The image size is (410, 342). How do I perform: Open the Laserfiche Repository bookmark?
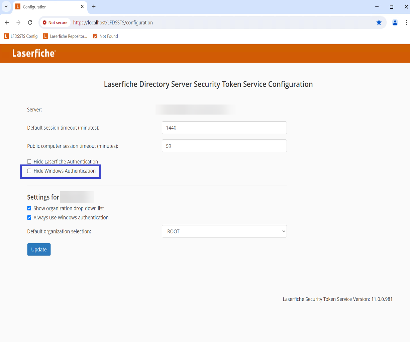[65, 36]
